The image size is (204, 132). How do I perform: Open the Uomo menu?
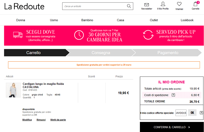54,20
